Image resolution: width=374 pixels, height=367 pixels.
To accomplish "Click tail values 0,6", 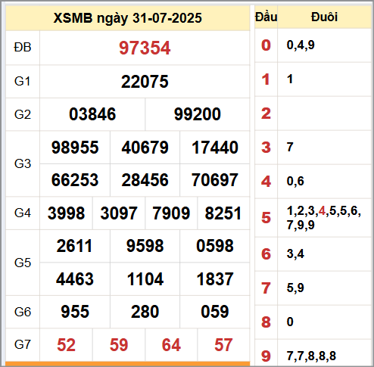I will point(295,182).
